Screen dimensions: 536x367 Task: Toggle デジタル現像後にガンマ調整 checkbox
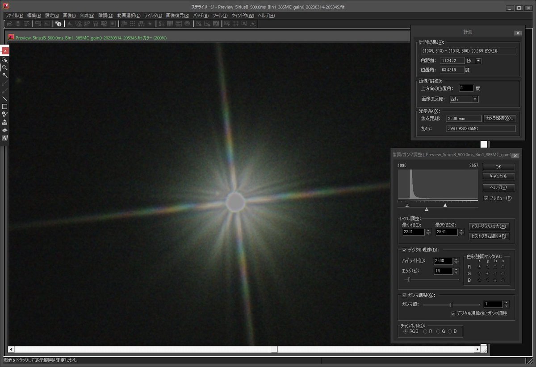point(453,313)
